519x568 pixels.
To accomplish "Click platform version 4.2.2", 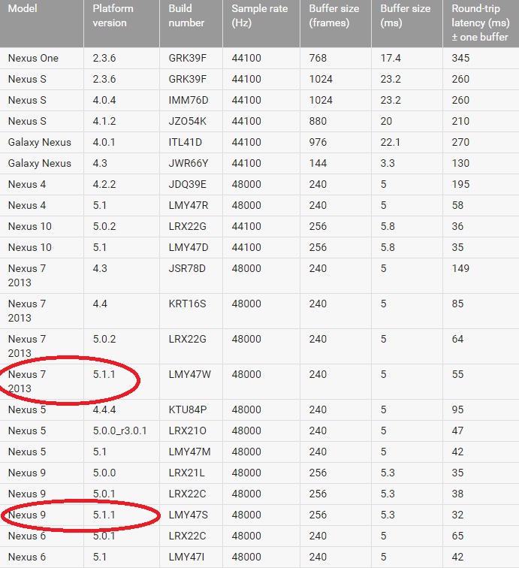I will pos(104,184).
